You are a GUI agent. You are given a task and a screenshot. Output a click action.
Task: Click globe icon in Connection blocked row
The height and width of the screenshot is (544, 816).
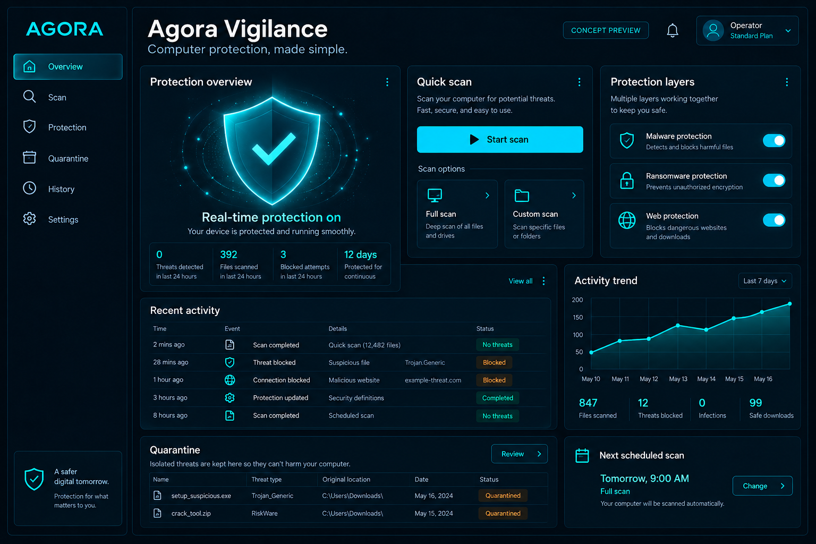[229, 380]
